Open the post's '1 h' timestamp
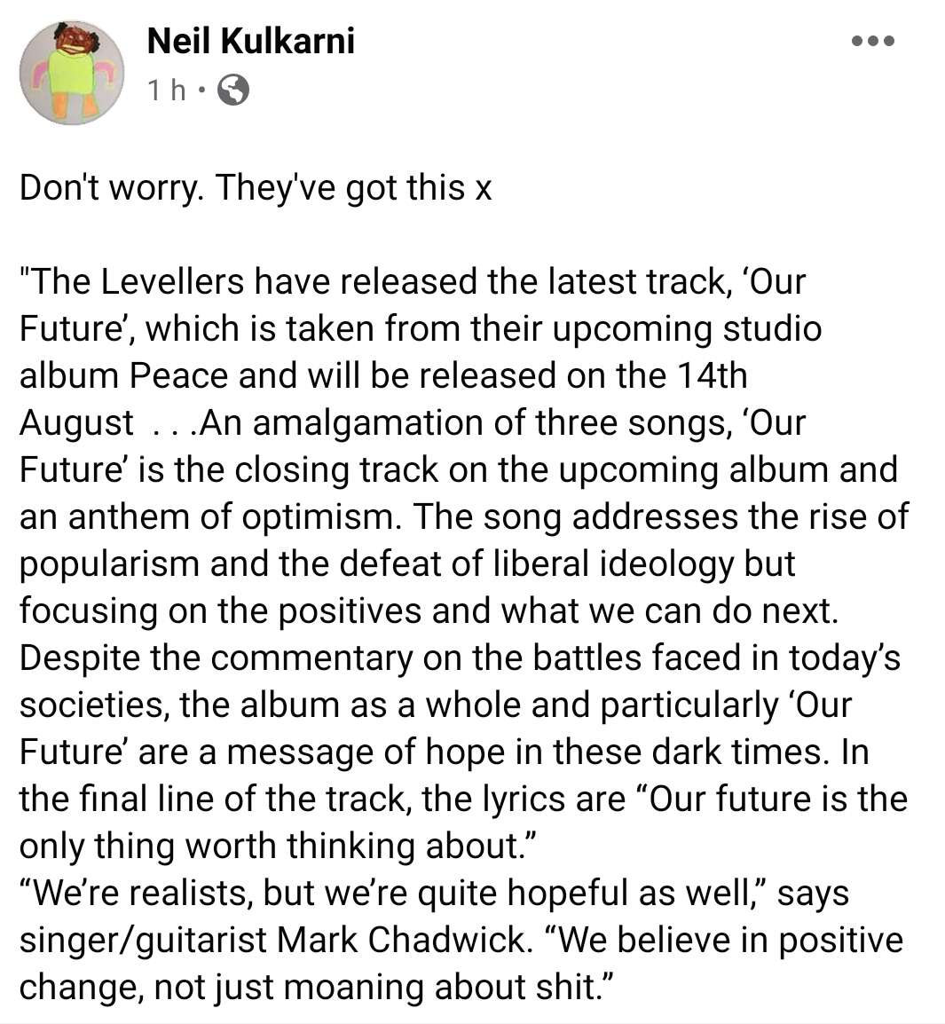945x1024 pixels. click(167, 91)
